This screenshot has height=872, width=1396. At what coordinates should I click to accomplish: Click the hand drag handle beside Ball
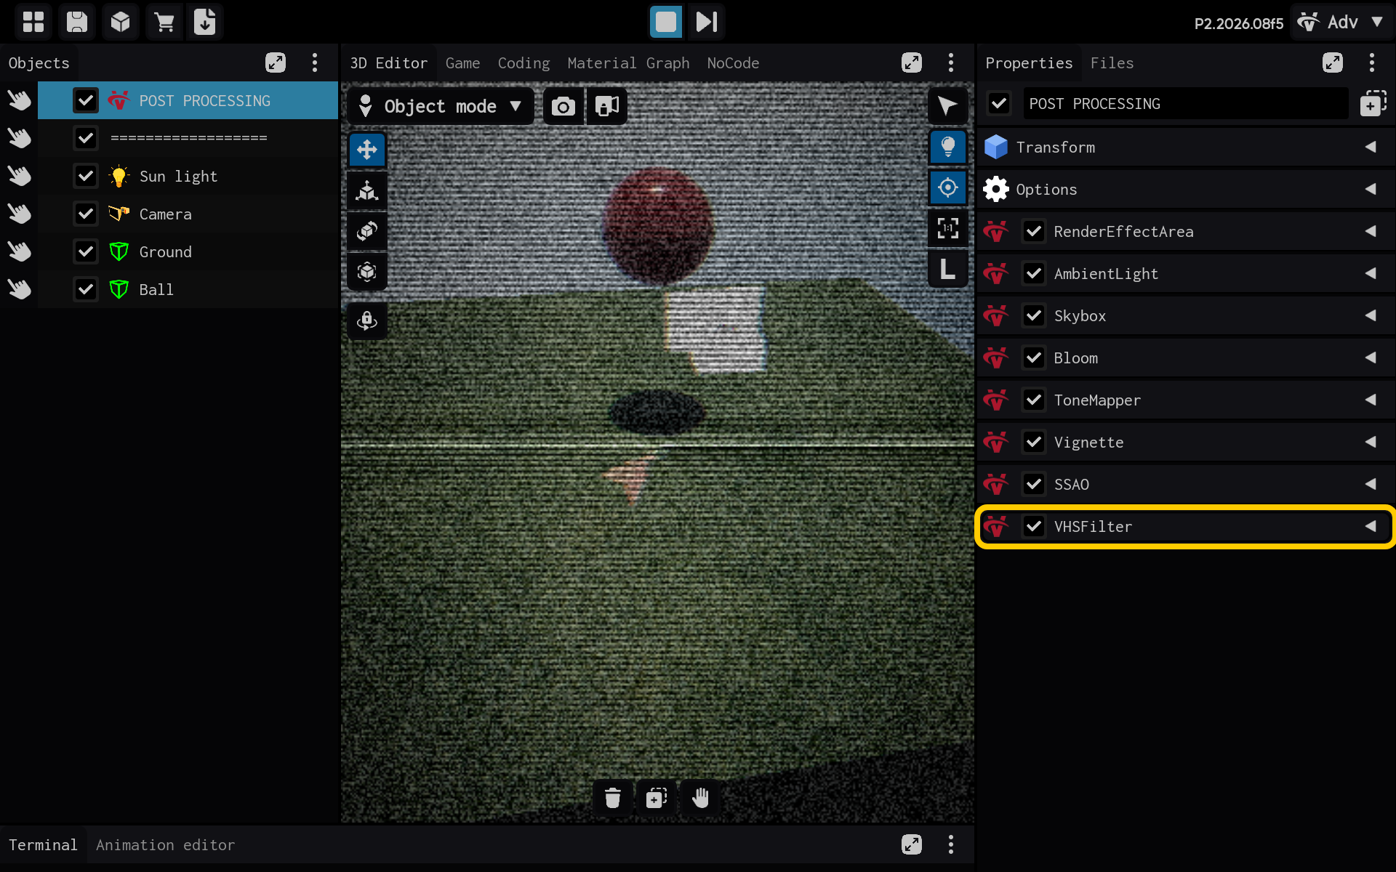point(20,289)
